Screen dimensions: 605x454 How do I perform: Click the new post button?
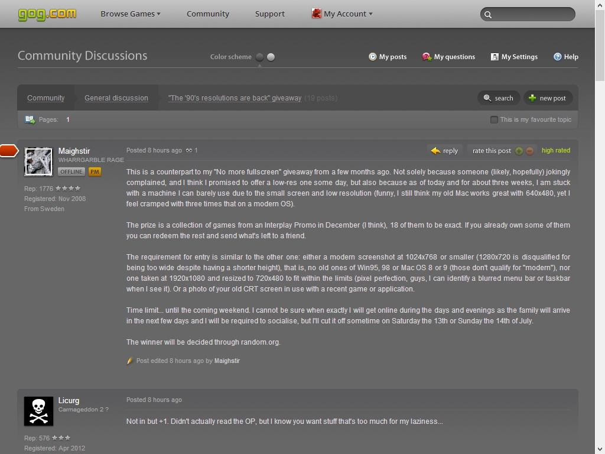click(x=548, y=98)
